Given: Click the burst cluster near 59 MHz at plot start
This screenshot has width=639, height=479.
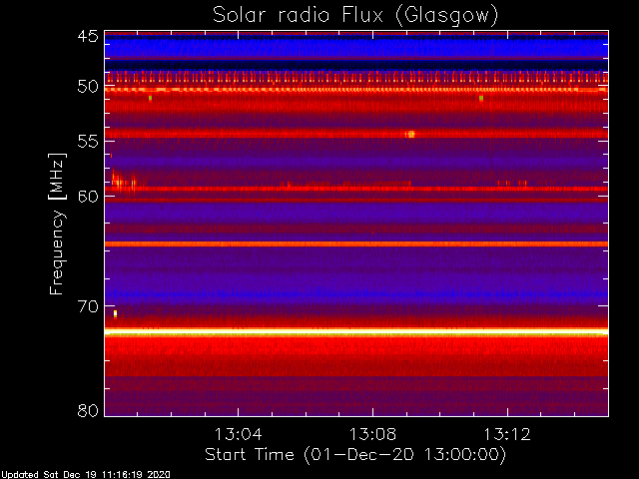Looking at the screenshot, I should [124, 182].
